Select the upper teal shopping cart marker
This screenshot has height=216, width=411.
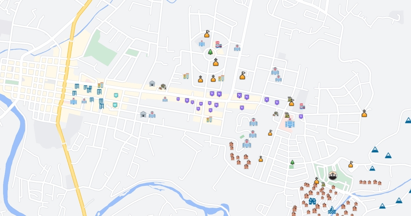point(116,95)
